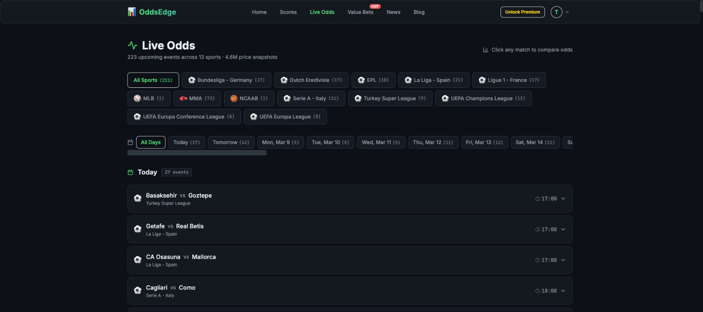This screenshot has width=703, height=312.
Task: Click the calendar icon beside All Days
Action: (x=130, y=142)
